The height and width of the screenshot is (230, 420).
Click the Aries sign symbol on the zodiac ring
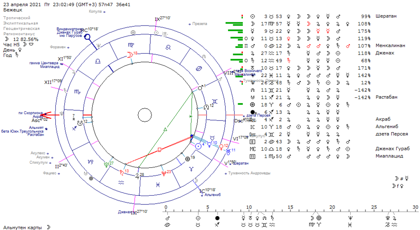point(191,169)
